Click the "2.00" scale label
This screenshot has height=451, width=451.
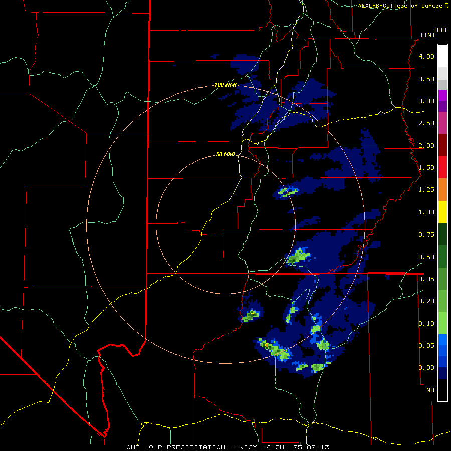[426, 145]
